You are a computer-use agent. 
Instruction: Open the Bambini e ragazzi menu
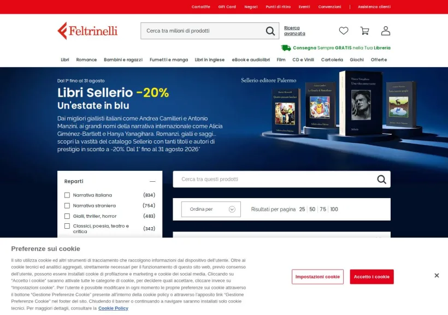coord(123,60)
